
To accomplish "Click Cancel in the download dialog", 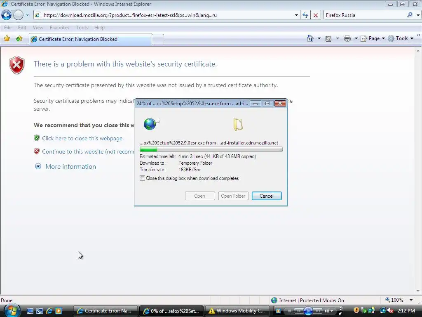I will 267,196.
